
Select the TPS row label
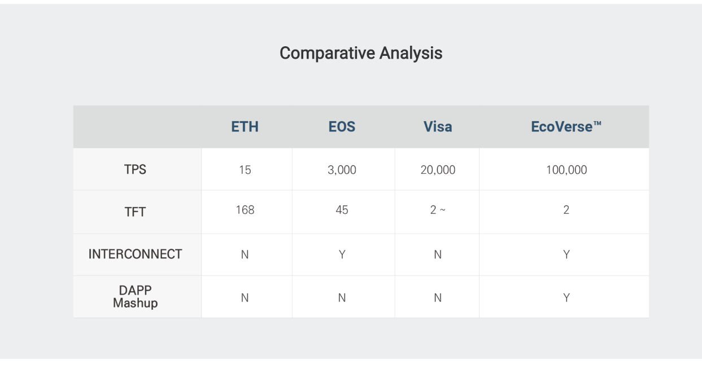[x=135, y=169]
